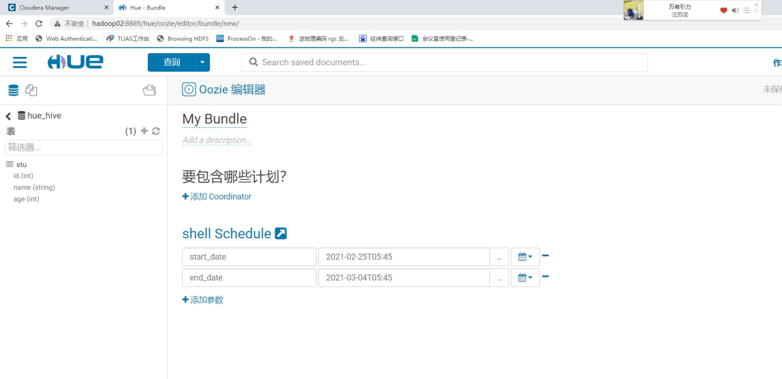Click the 添加参数 link
Image resolution: width=782 pixels, height=379 pixels.
click(203, 300)
